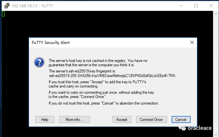Minimize the PuTTY terminal window
This screenshot has height=137, width=219.
pos(180,6)
